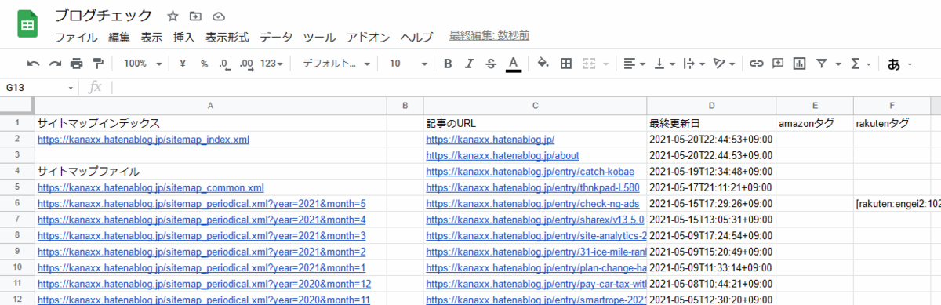Select the 最終更新日 header cell

point(711,123)
